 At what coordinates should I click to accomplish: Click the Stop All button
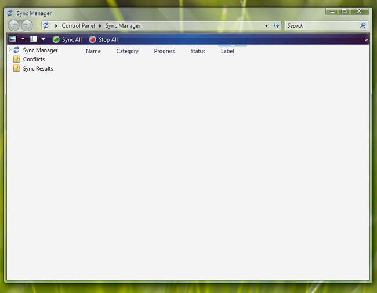tap(103, 39)
